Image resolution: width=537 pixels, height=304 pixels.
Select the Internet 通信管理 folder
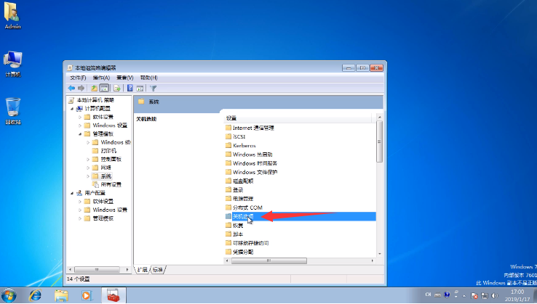pos(250,128)
